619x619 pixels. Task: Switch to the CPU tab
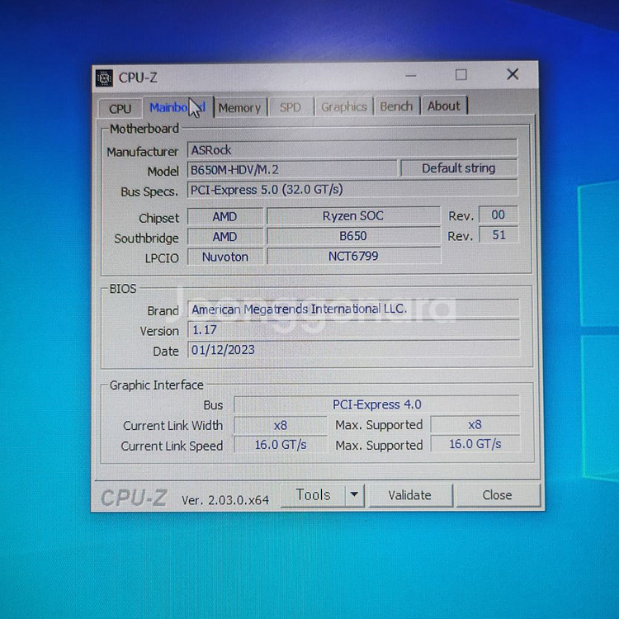[x=120, y=108]
